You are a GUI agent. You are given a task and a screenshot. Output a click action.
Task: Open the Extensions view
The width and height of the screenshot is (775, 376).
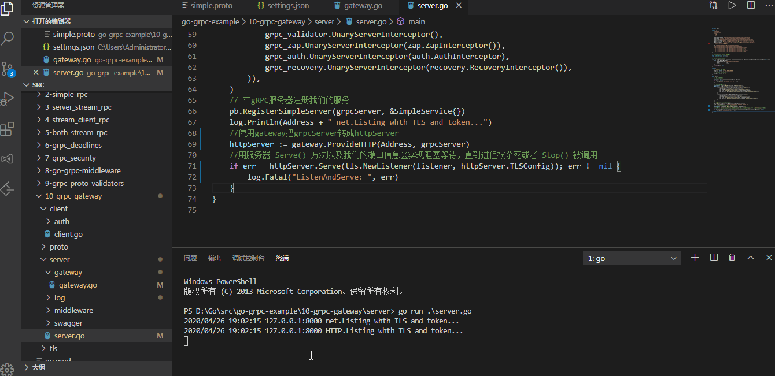tap(8, 129)
